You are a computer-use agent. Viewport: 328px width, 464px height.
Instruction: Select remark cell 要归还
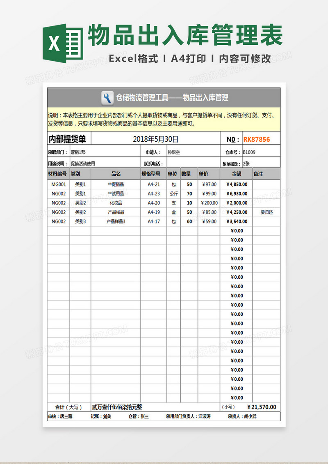(266, 212)
